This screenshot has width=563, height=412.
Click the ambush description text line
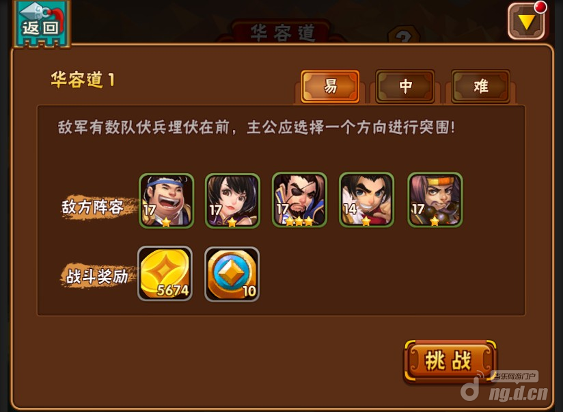[x=256, y=127]
